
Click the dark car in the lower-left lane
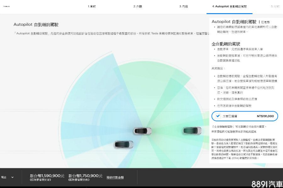coord(124,144)
